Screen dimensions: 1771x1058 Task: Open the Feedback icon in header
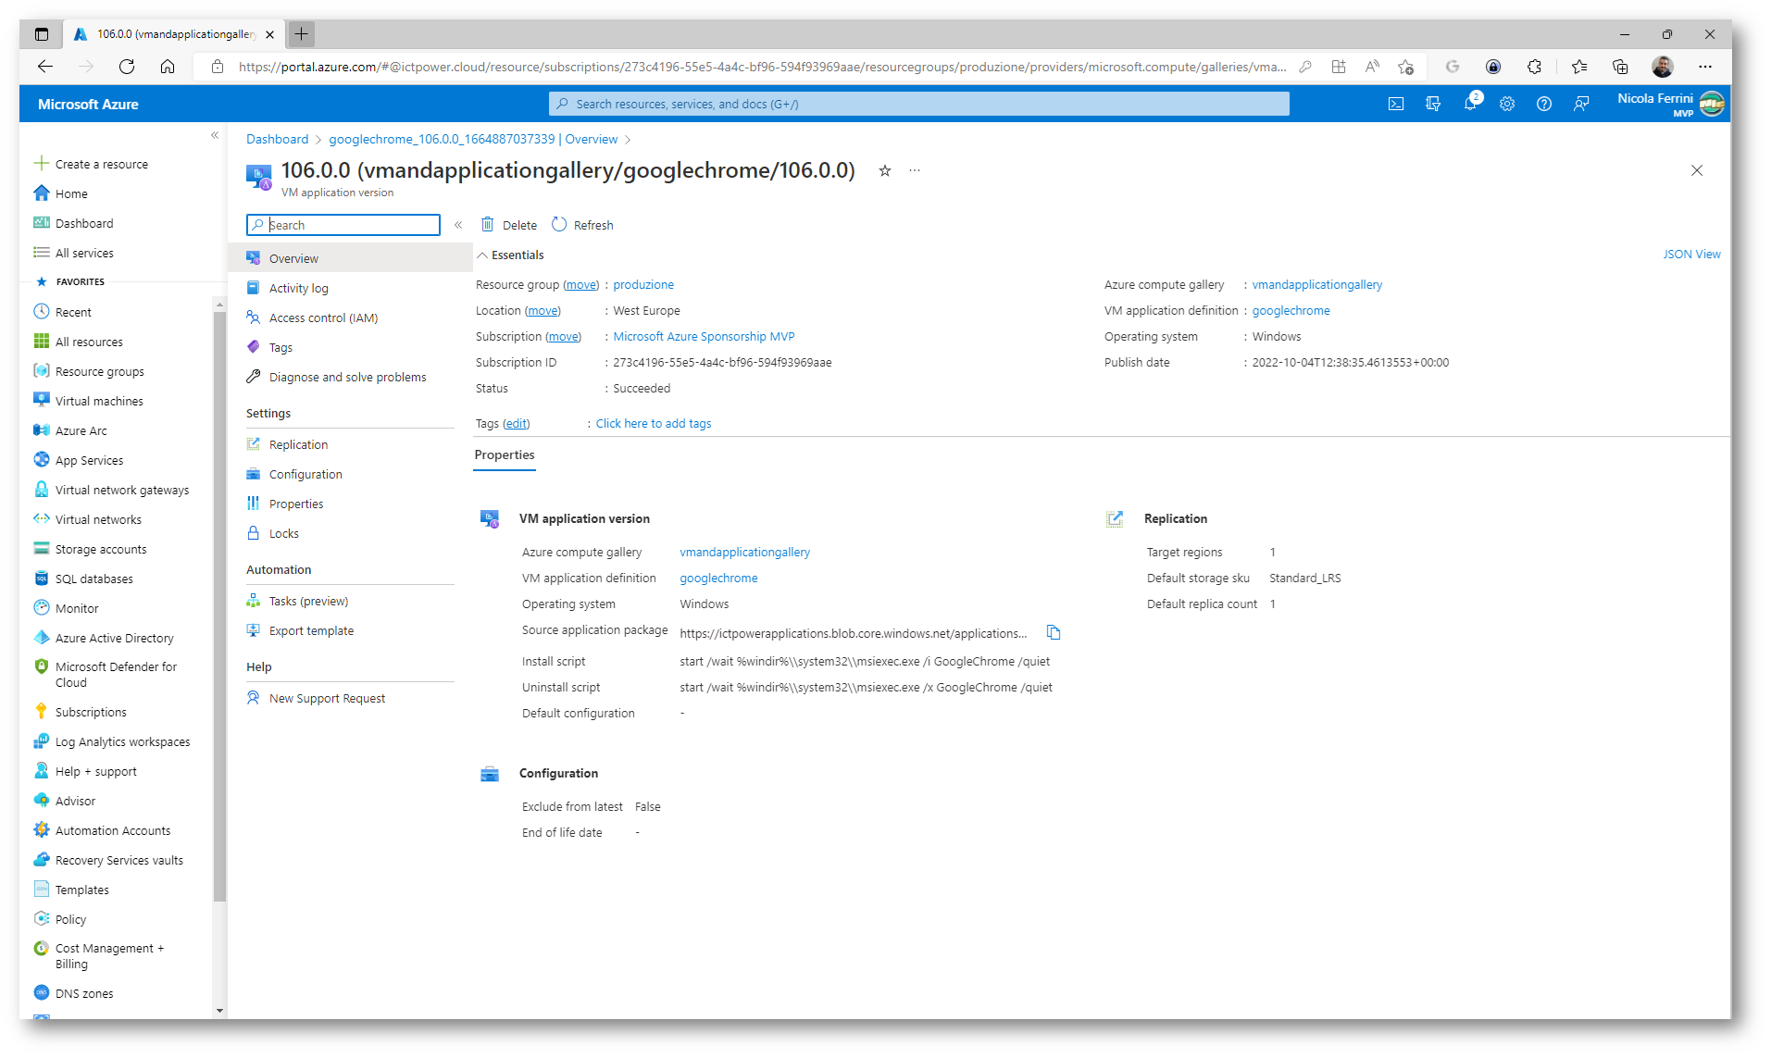[x=1581, y=104]
